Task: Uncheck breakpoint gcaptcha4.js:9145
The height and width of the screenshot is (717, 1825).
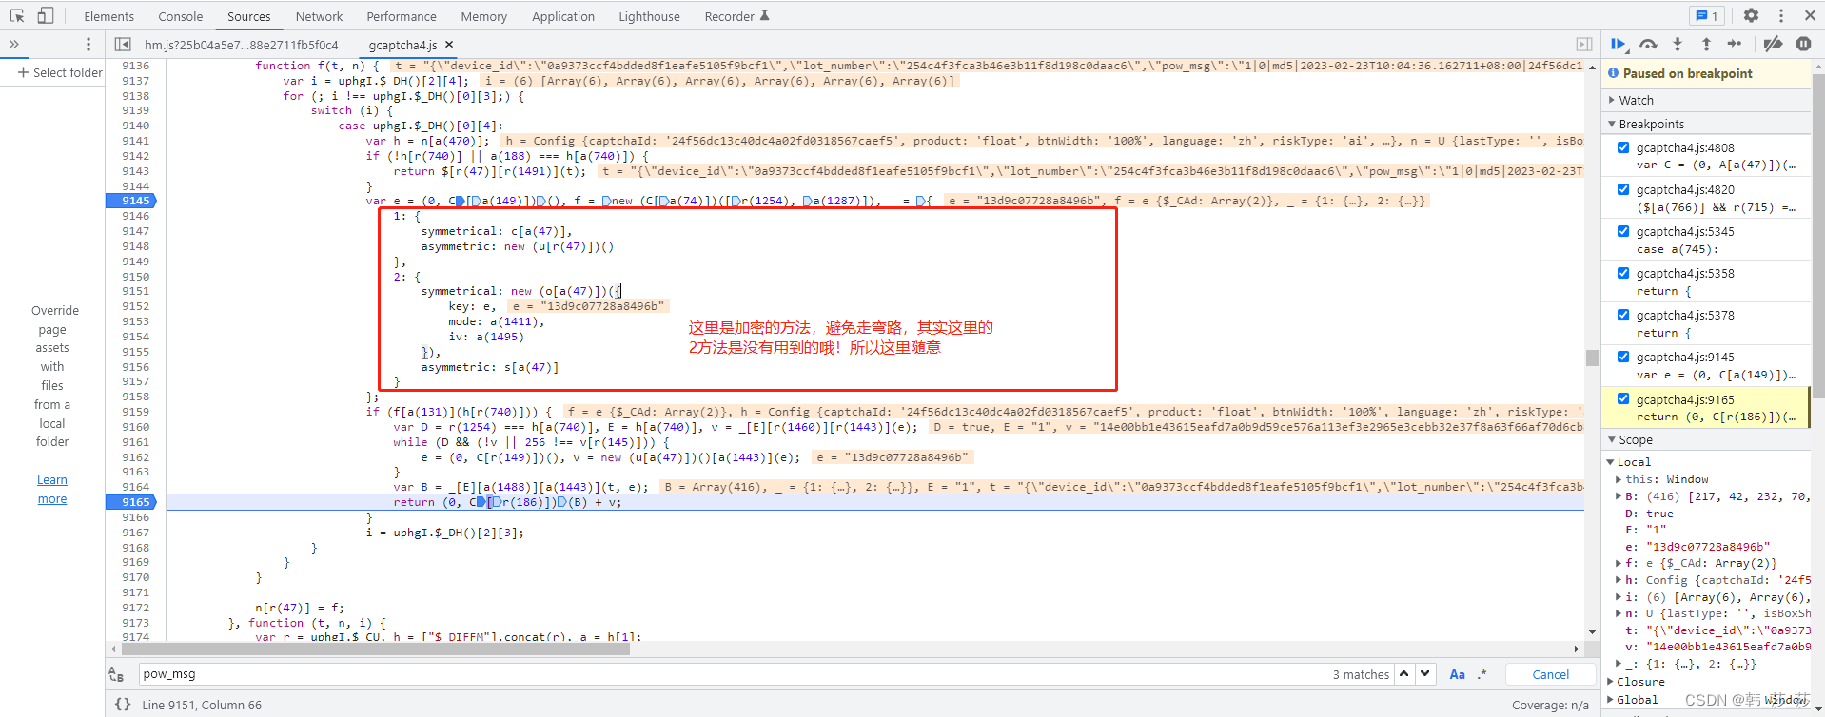Action: point(1623,357)
